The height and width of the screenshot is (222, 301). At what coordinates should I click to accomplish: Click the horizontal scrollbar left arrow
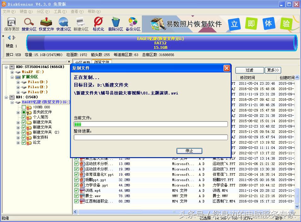point(75,212)
